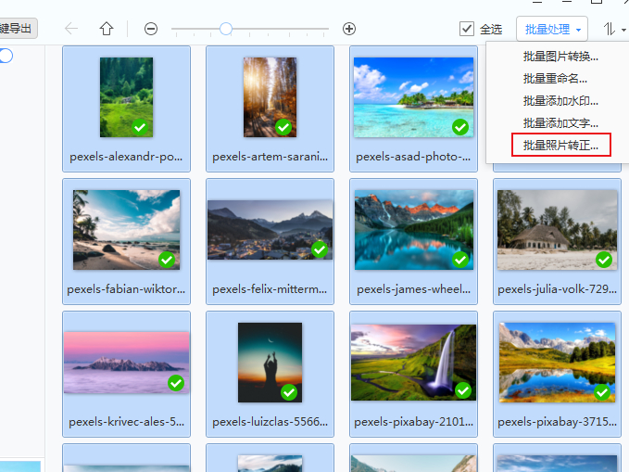This screenshot has height=472, width=629.
Task: Deselect checkmark on pexels-artem-sarani... image
Action: click(x=283, y=127)
